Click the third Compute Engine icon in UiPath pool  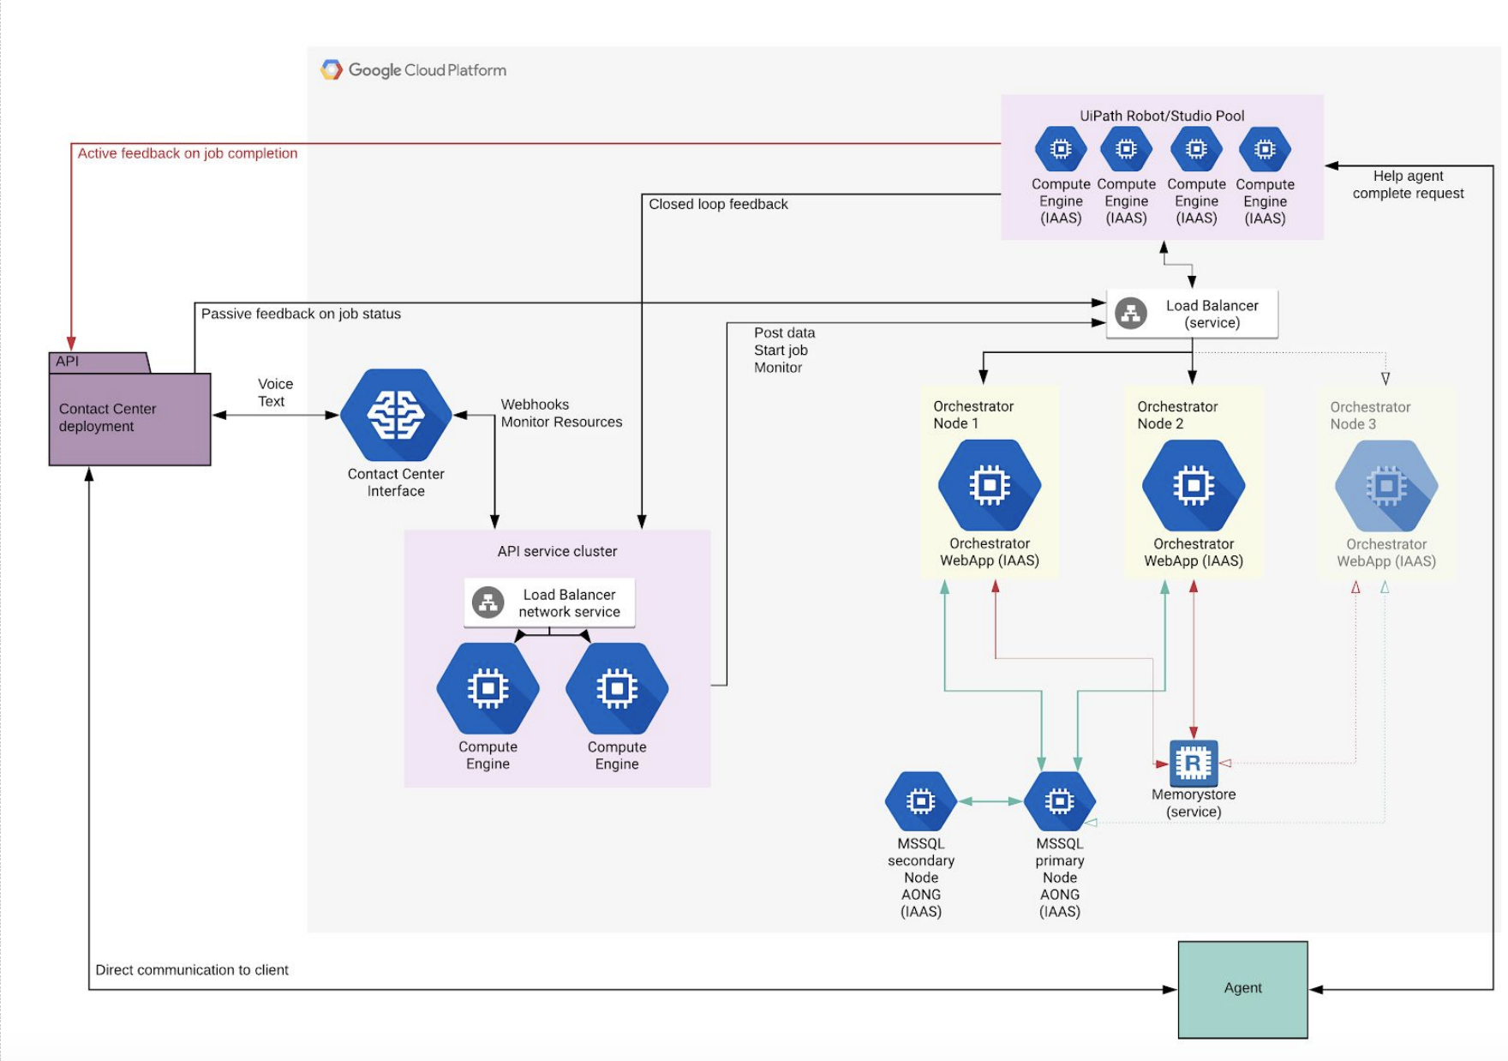(1196, 149)
